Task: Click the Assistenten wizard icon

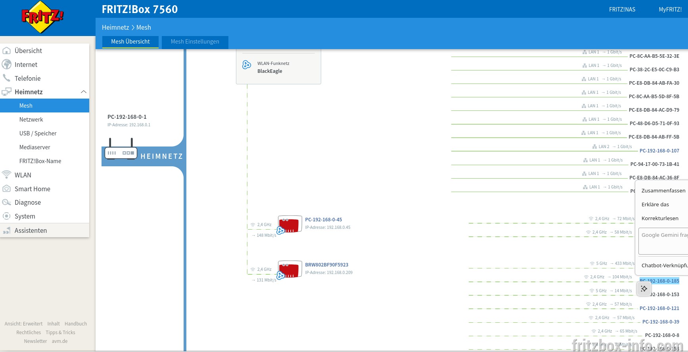Action: (x=6, y=230)
